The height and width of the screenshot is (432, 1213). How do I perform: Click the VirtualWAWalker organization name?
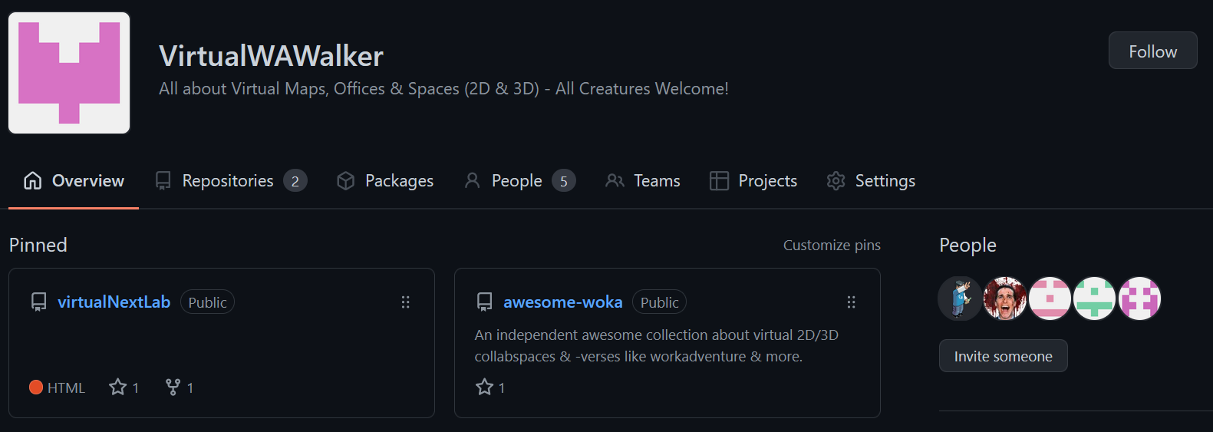click(271, 56)
